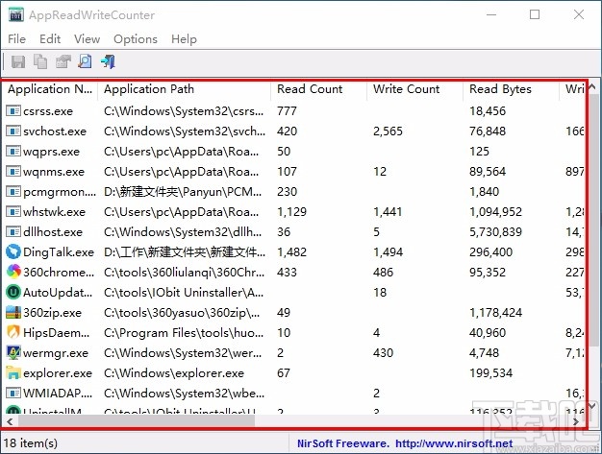602x454 pixels.
Task: Click the svchost.exe Read Bytes 76,848
Action: tap(488, 131)
